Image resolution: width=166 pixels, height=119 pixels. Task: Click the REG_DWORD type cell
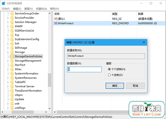point(120,23)
